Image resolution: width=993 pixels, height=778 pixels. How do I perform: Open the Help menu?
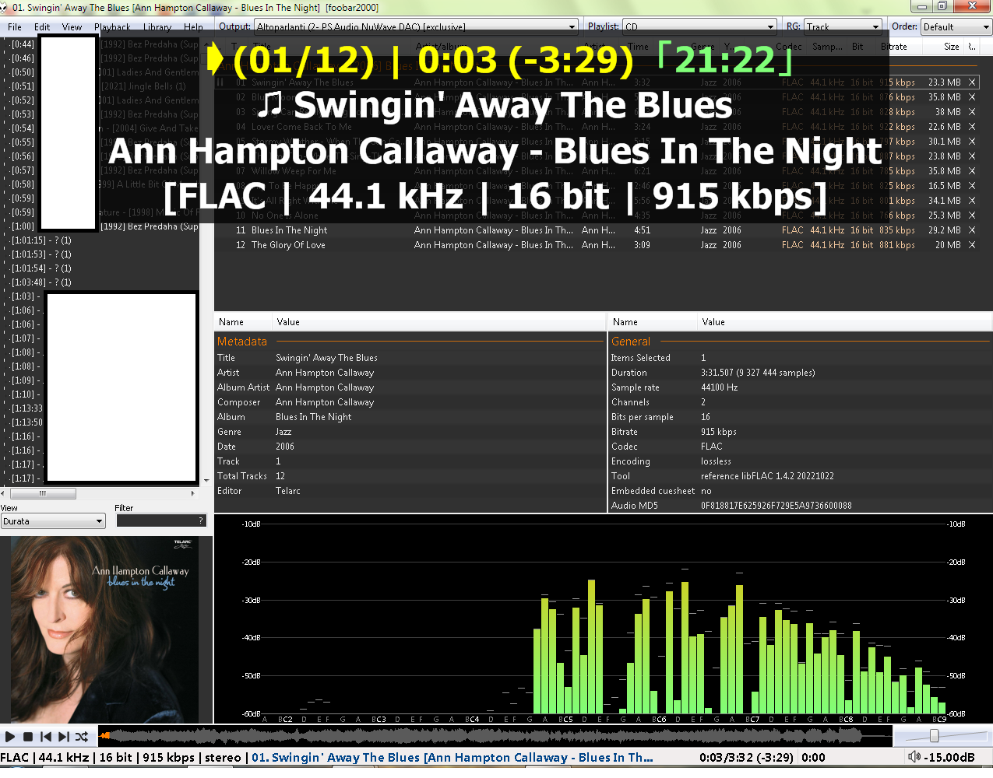(193, 26)
